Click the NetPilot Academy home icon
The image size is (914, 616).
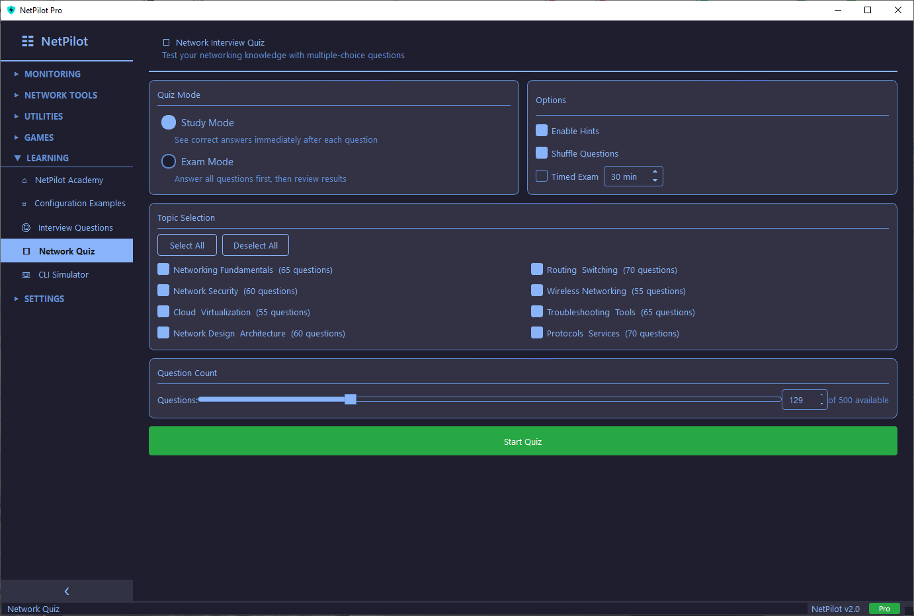coord(24,180)
